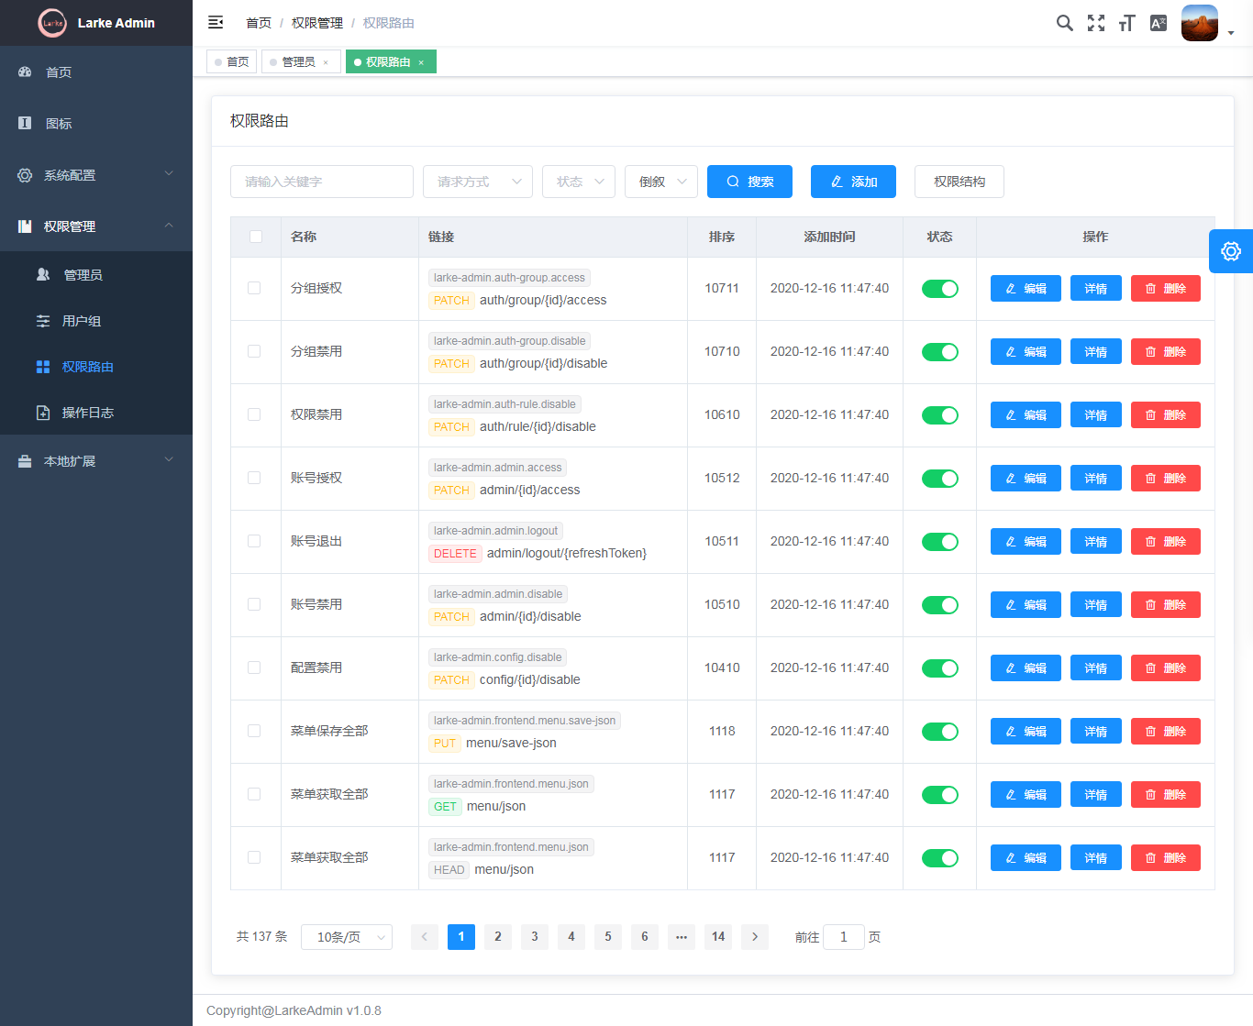Click the 图标 sidebar icon
The image size is (1253, 1026).
[x=25, y=123]
